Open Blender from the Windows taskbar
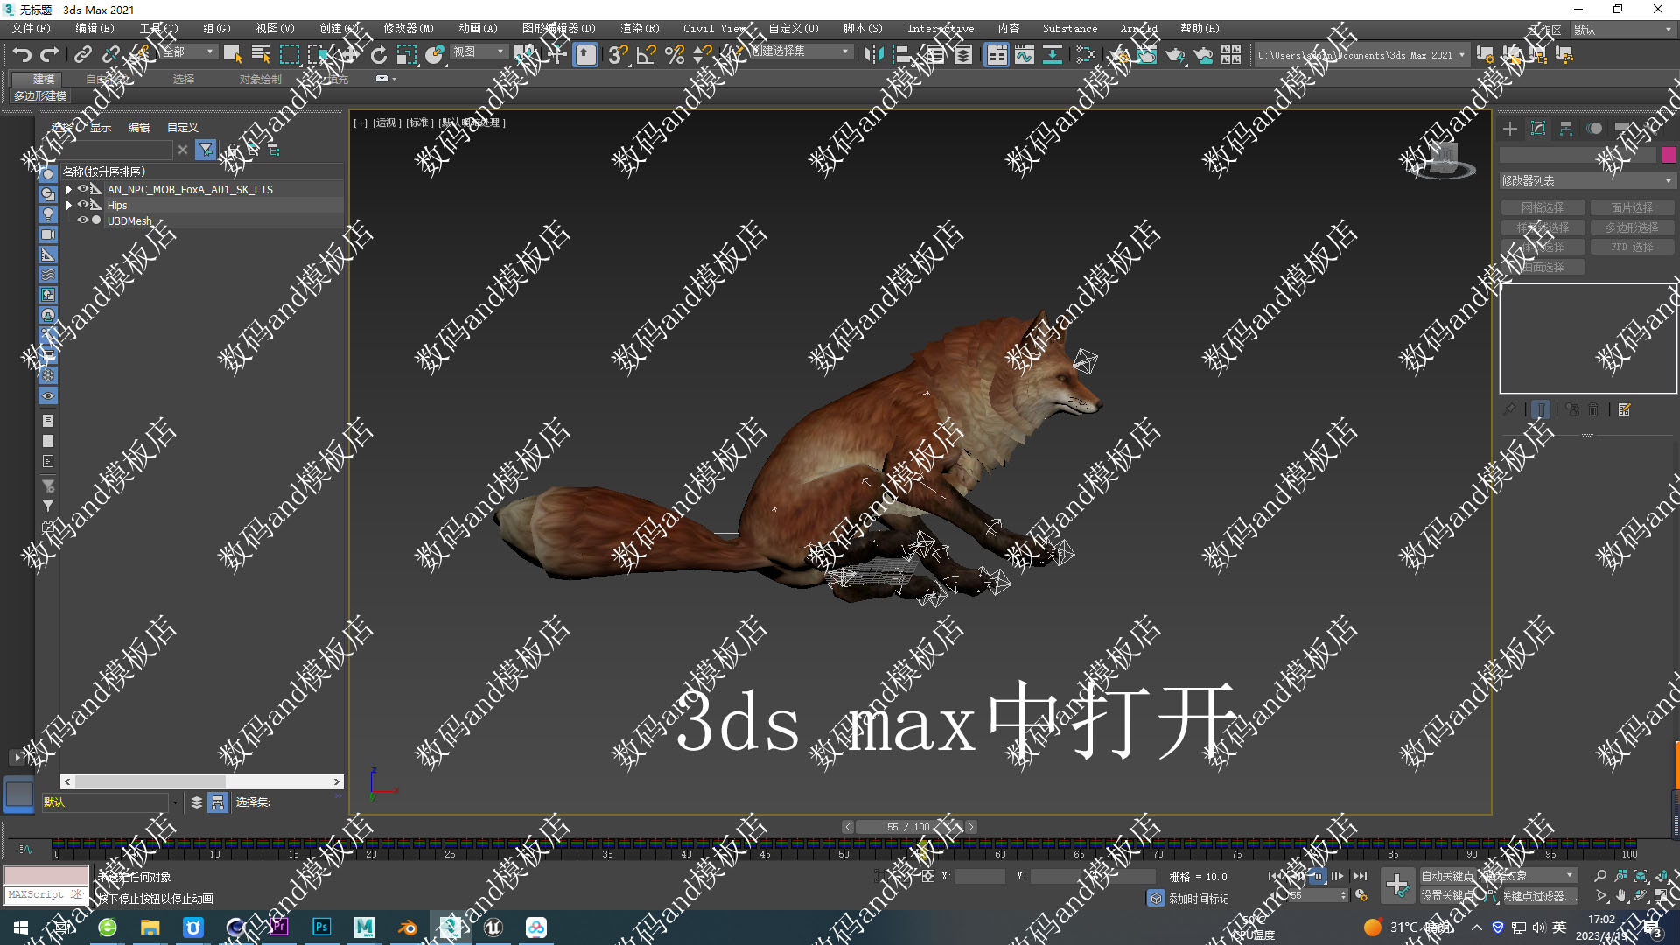 click(x=408, y=927)
